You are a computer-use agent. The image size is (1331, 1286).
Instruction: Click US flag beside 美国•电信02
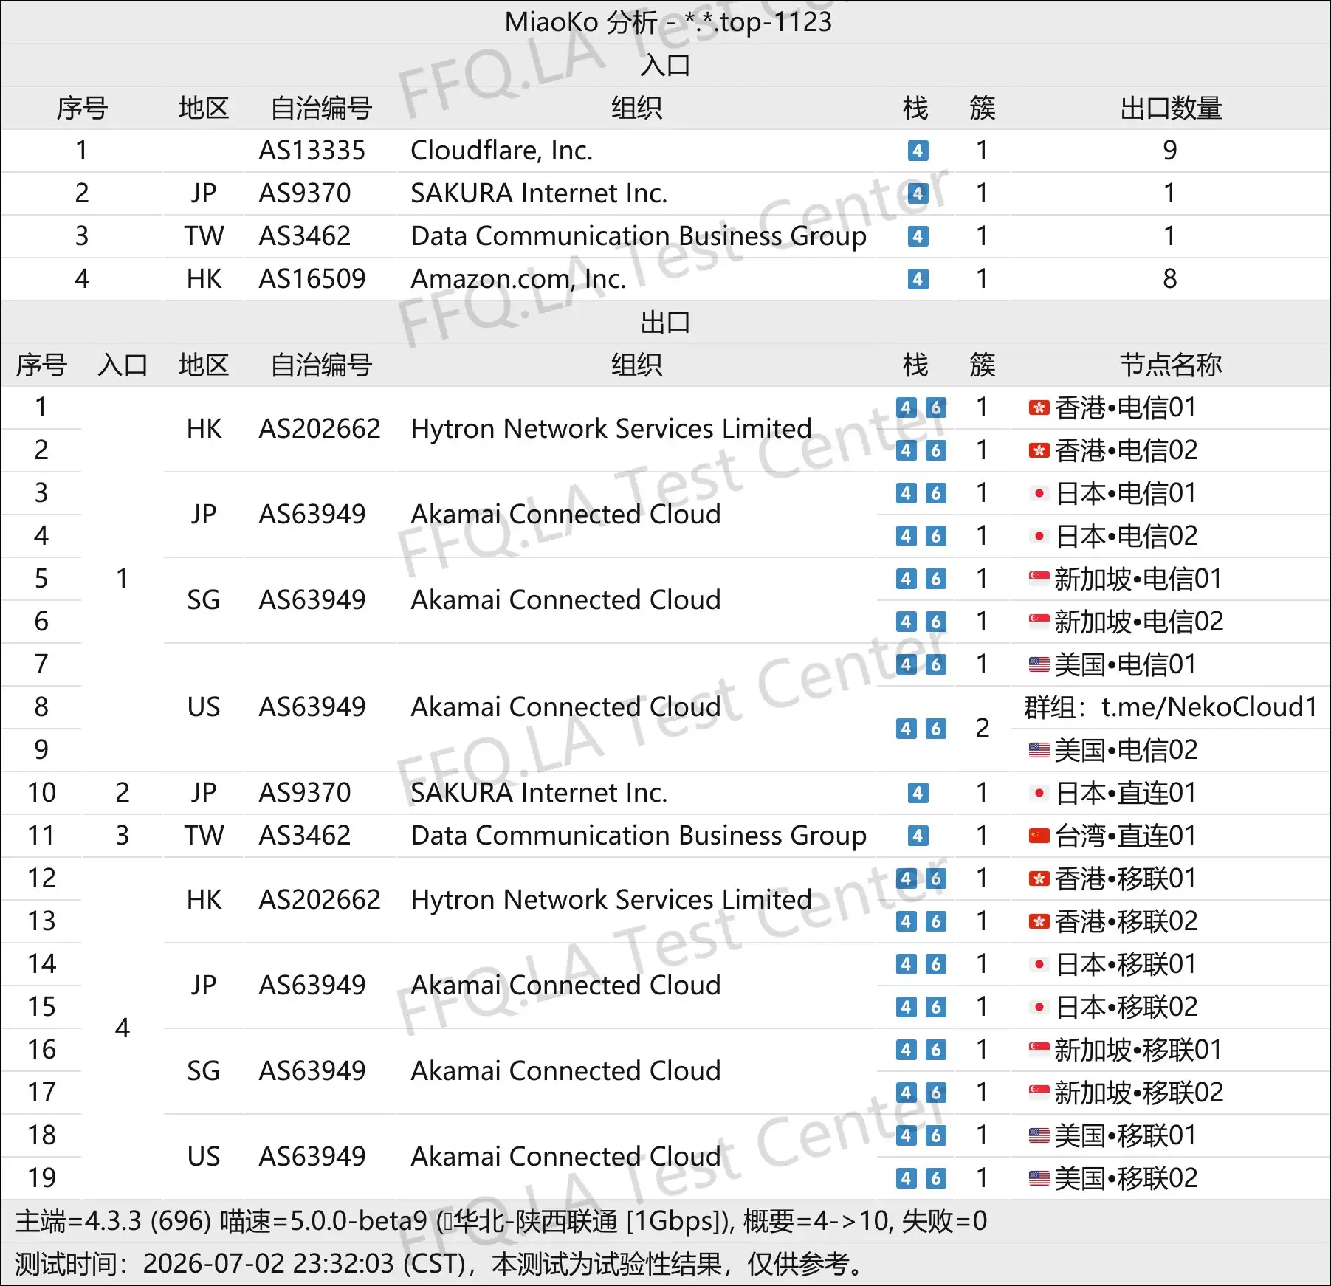coord(1039,750)
